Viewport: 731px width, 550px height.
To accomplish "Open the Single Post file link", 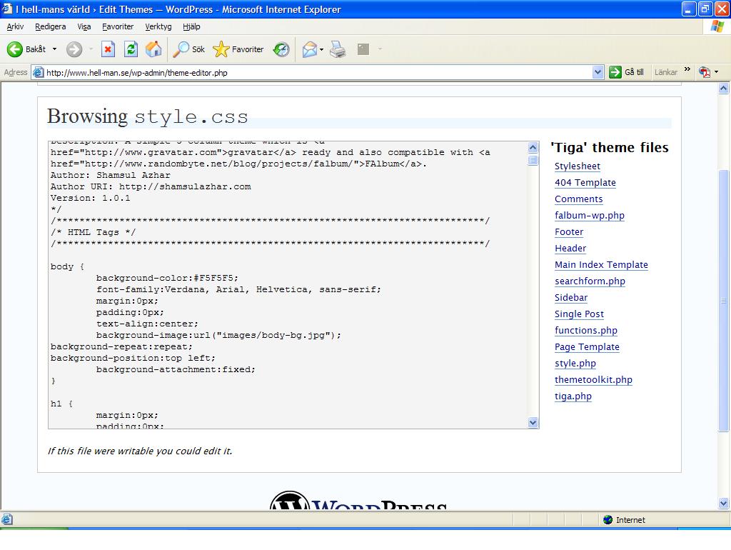I will [x=579, y=314].
